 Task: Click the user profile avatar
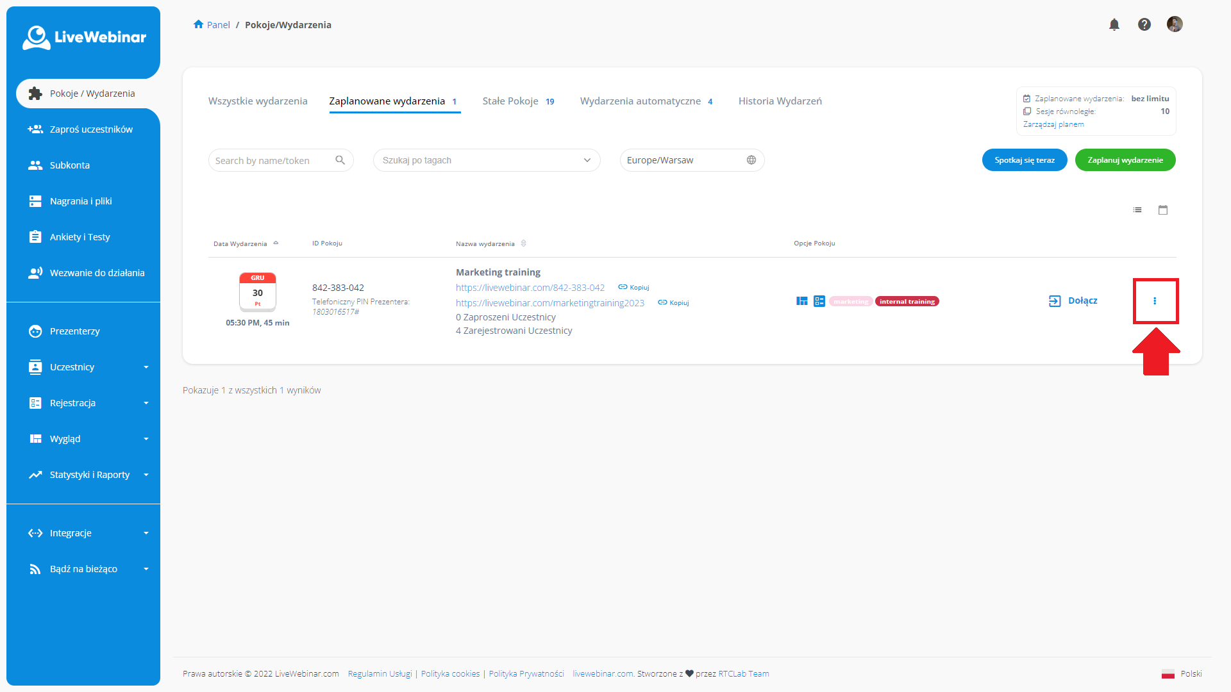pyautogui.click(x=1175, y=24)
